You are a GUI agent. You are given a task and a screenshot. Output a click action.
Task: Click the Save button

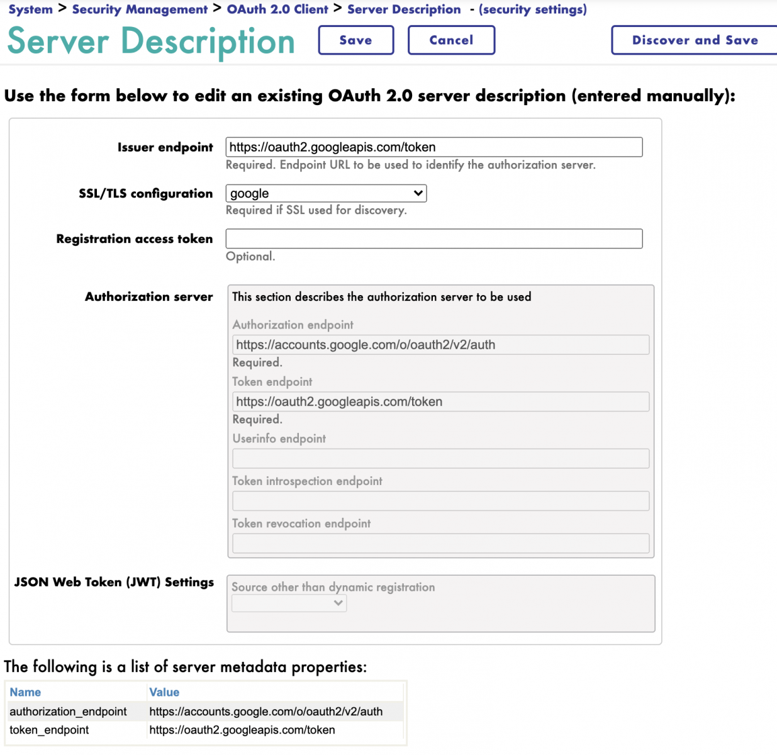[356, 40]
